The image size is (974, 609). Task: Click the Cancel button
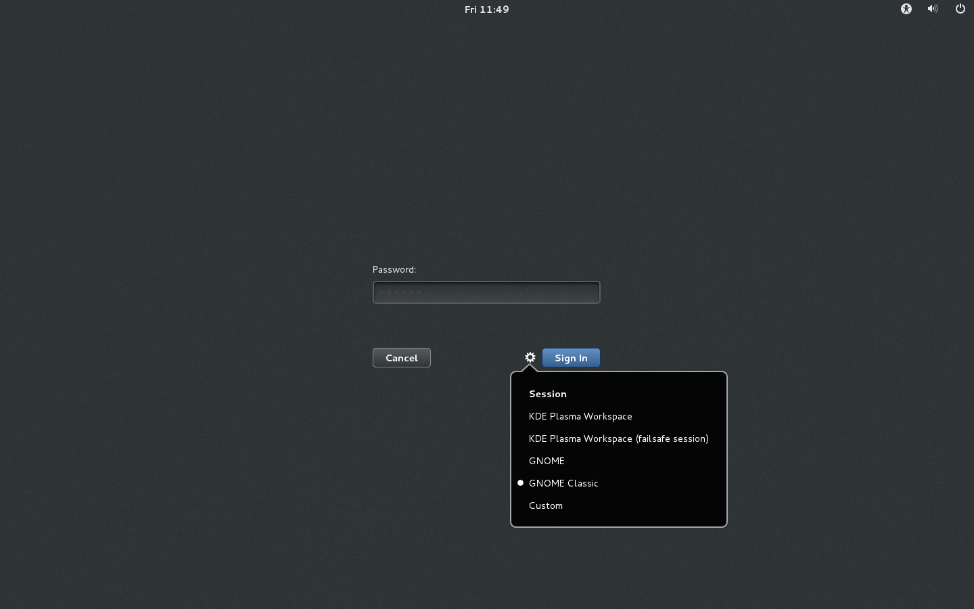click(x=402, y=358)
